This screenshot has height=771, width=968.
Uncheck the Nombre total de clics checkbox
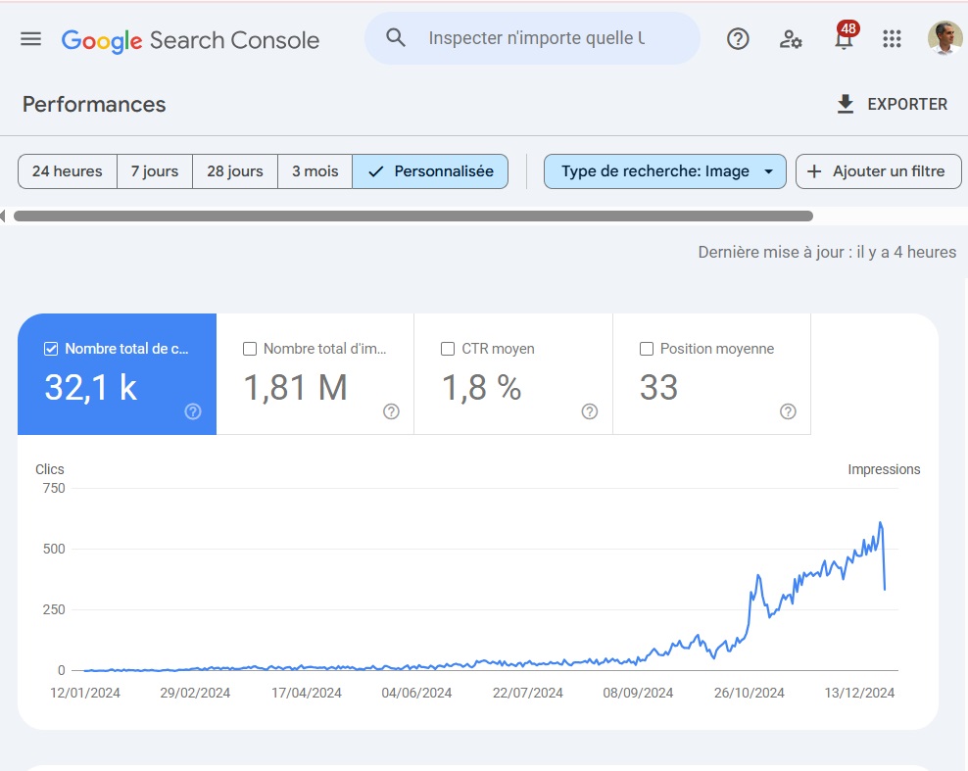(51, 349)
